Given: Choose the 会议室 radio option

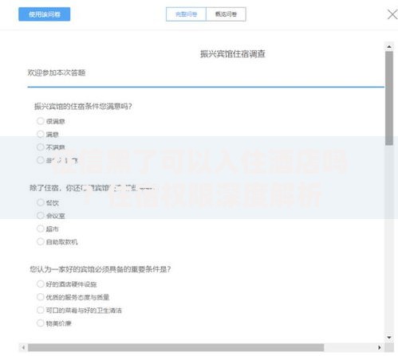Looking at the screenshot, I should [41, 216].
